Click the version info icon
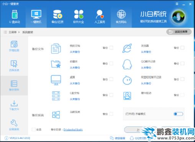This screenshot has height=142, width=195. [7, 138]
